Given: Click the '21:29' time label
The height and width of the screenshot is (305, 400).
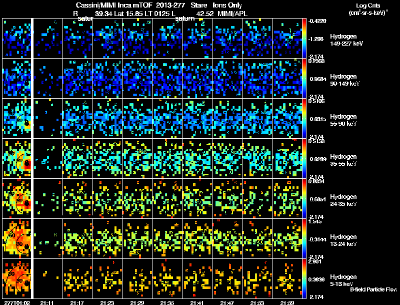Looking at the screenshot, I should pos(137,303).
